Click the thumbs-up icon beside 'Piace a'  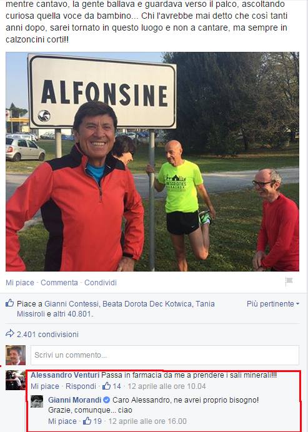click(9, 303)
